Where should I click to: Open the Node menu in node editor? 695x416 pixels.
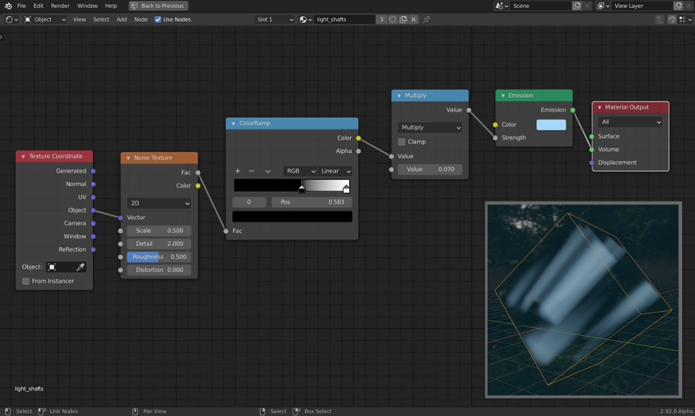click(x=141, y=20)
